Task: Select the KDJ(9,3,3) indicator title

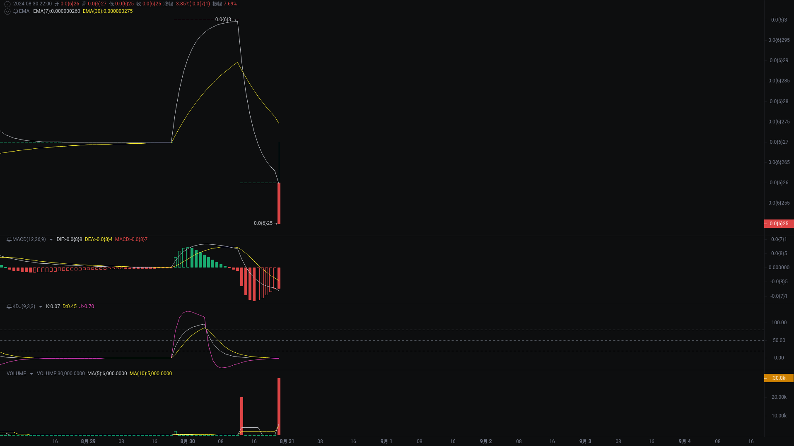Action: [23, 306]
